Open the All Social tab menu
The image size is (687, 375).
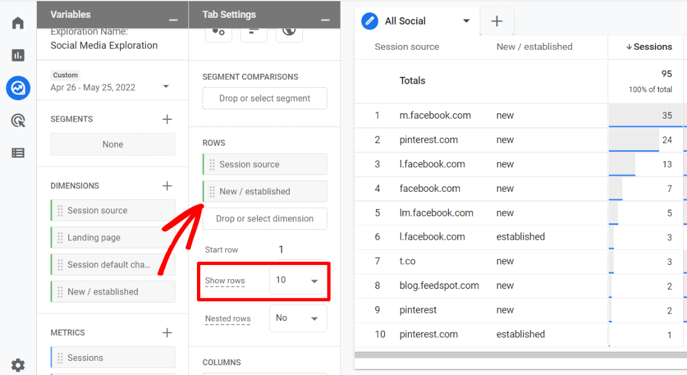click(x=467, y=22)
